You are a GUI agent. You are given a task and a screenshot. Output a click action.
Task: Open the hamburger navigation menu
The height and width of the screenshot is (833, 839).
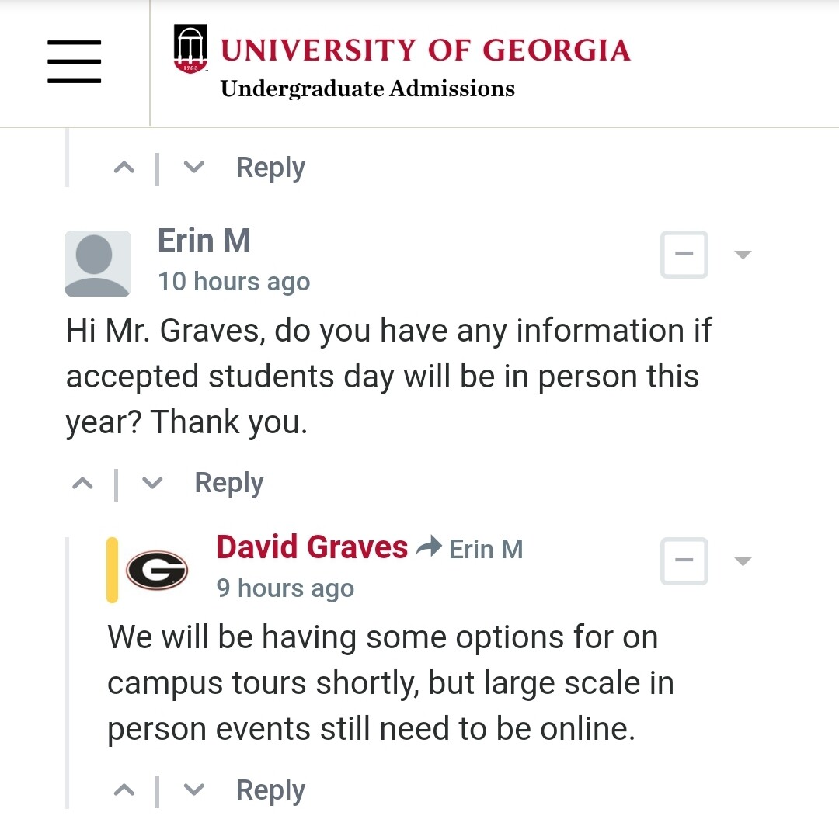coord(75,61)
